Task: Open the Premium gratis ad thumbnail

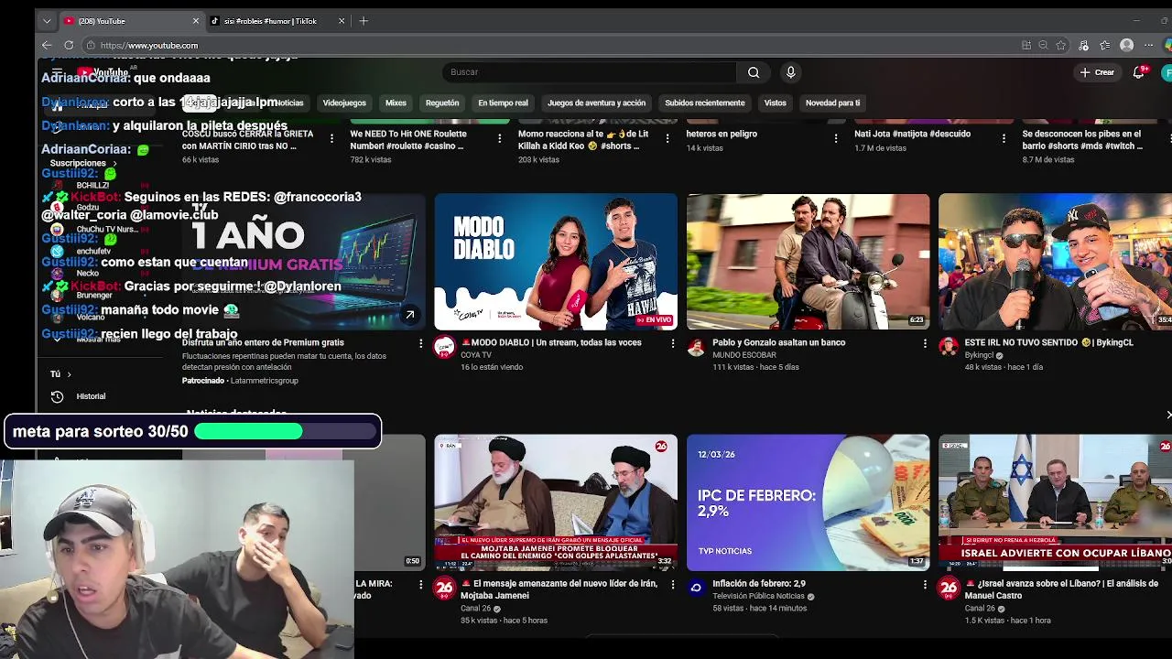Action: [304, 262]
